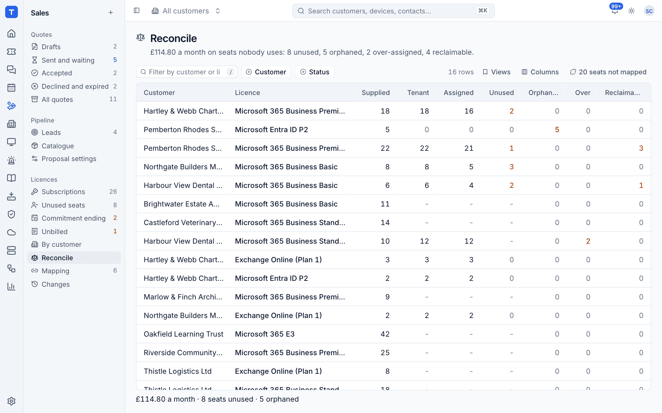The image size is (662, 413).
Task: Click the Filter by customer input
Action: (187, 72)
